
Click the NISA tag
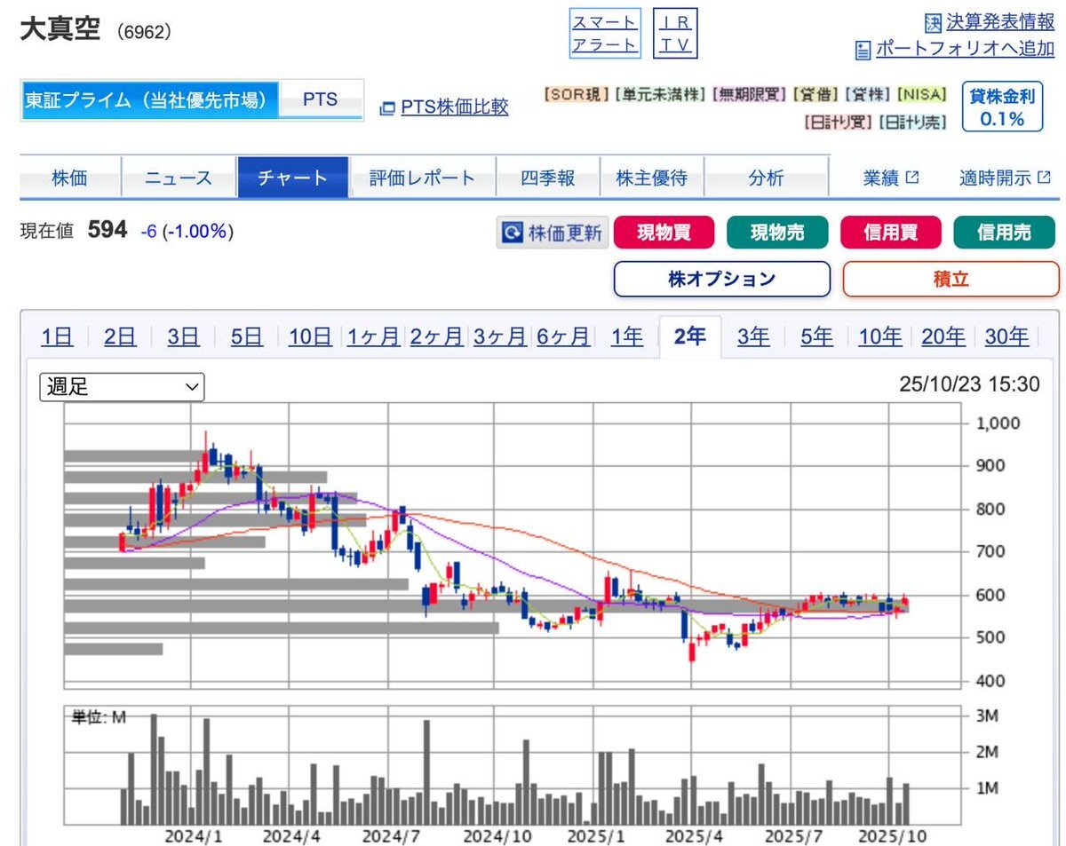pyautogui.click(x=921, y=93)
